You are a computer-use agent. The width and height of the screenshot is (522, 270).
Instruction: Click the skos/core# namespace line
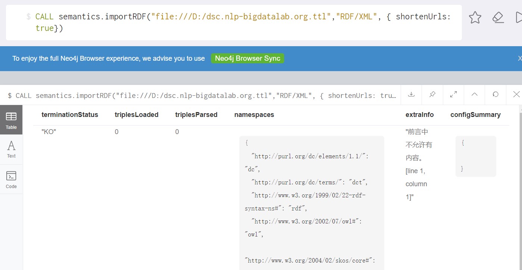[310, 261]
